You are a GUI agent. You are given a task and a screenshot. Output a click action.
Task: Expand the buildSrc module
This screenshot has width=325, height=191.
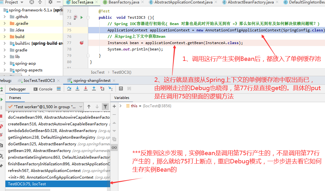(5, 43)
